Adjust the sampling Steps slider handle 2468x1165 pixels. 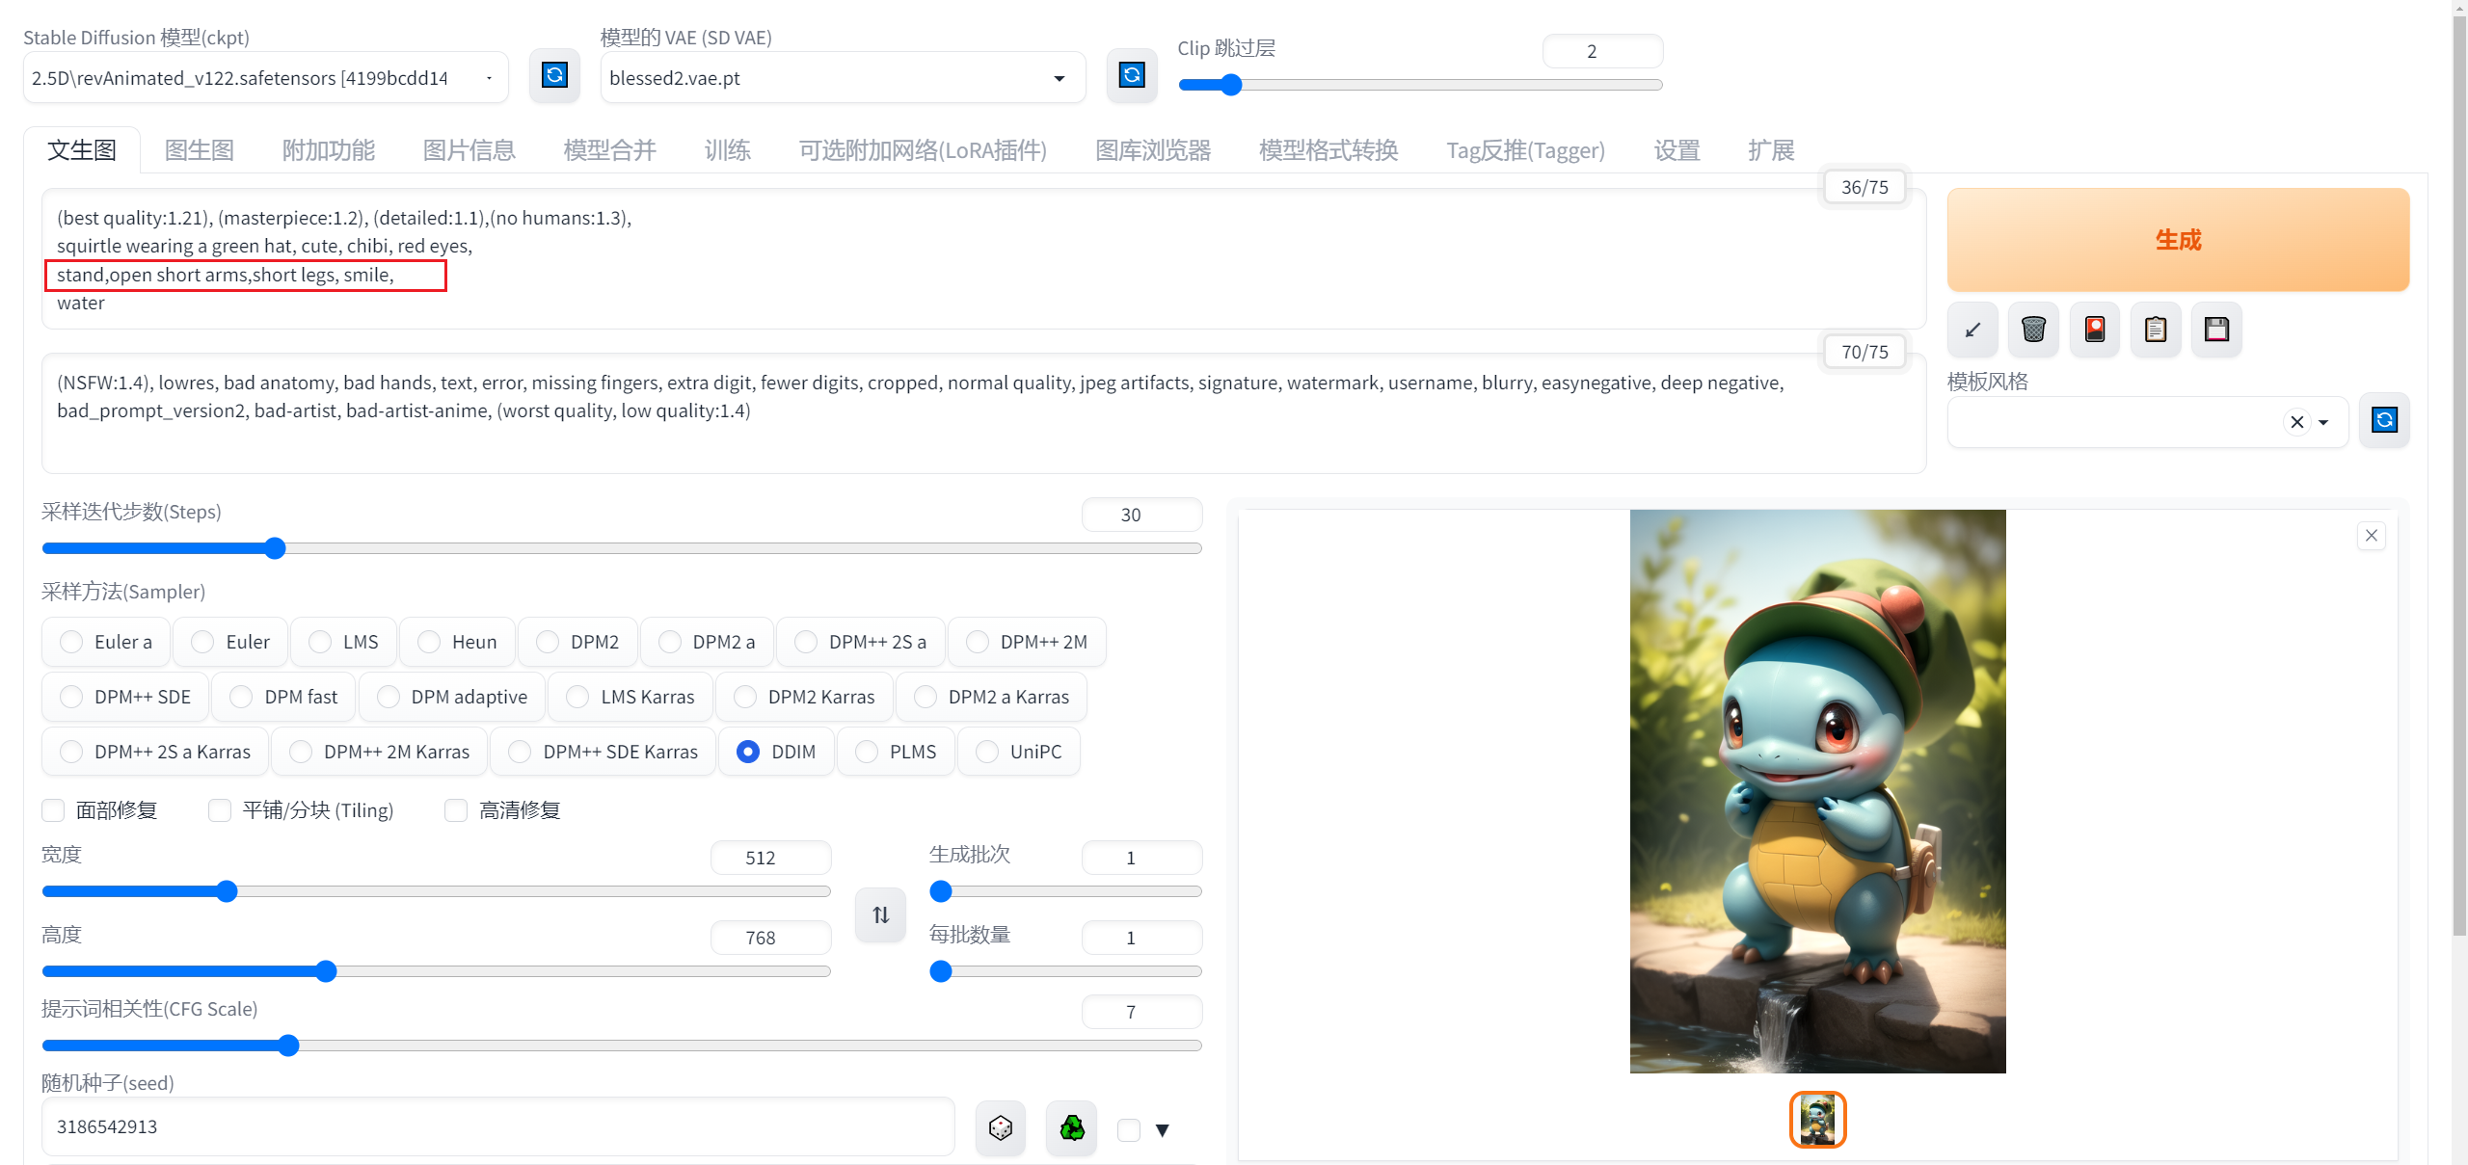point(275,548)
